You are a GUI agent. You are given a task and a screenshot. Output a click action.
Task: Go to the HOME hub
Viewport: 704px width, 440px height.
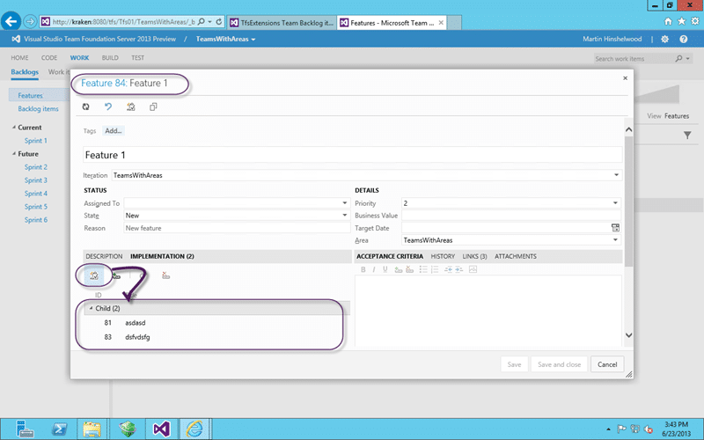tap(19, 57)
